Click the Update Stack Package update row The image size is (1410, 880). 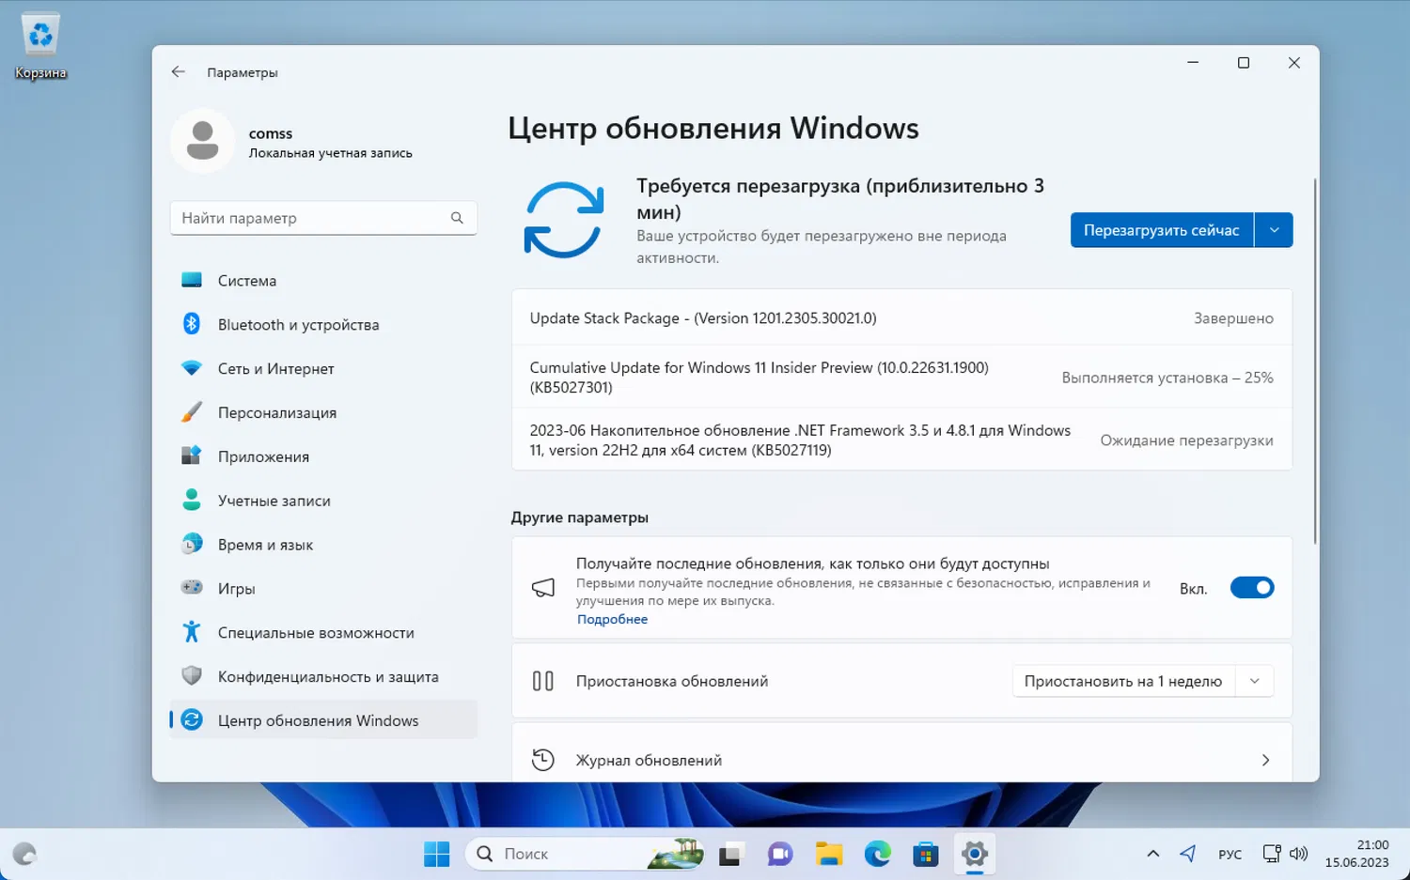(x=901, y=318)
